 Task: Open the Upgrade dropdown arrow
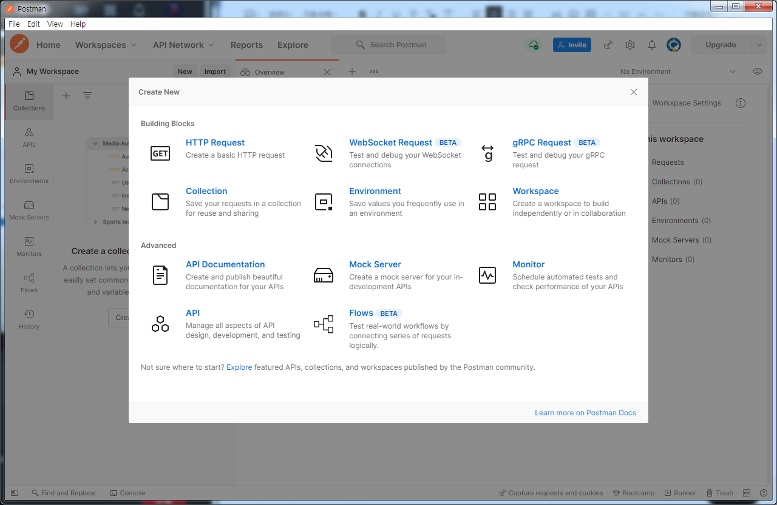(760, 45)
